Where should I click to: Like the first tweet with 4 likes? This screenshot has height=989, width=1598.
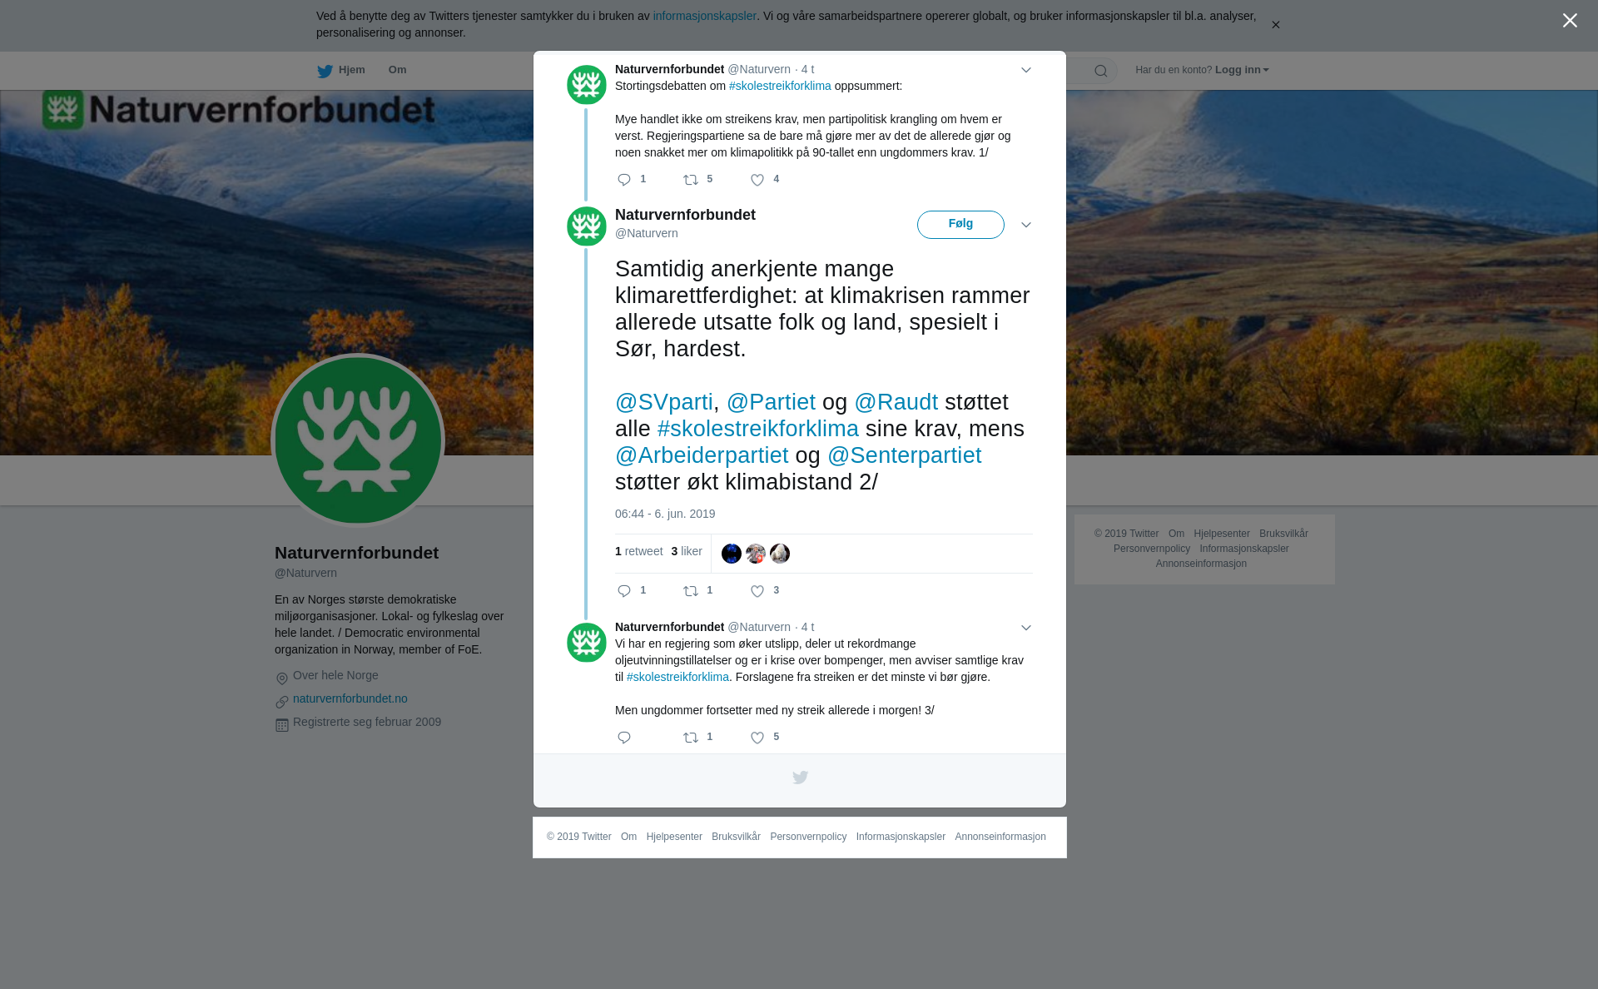(x=757, y=180)
